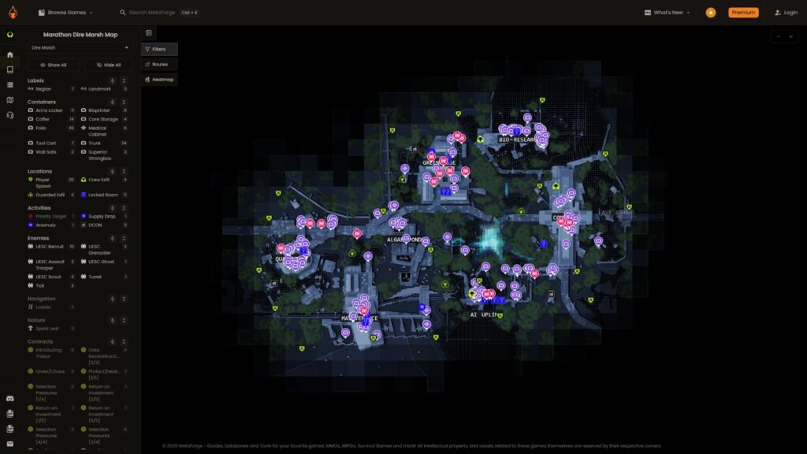
Task: Focus the Search MetaForge field
Action: click(x=159, y=13)
